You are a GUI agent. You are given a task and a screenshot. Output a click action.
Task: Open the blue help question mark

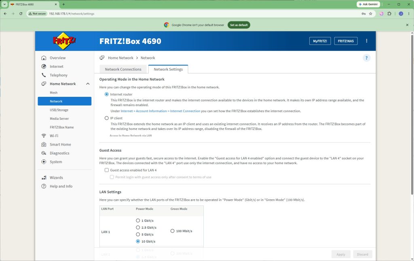click(366, 58)
